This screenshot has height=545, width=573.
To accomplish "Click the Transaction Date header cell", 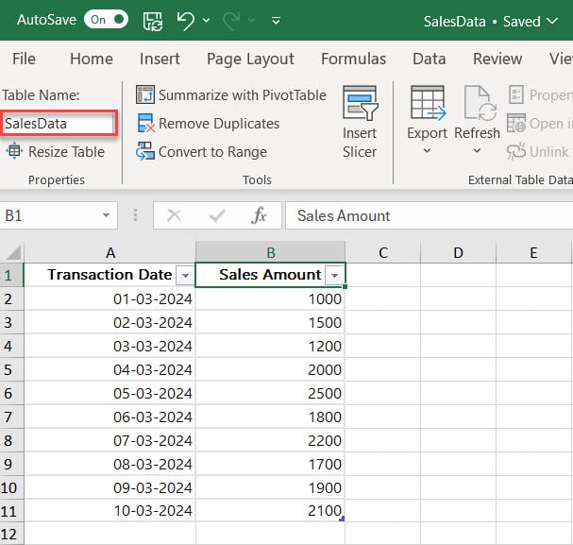I will click(110, 275).
